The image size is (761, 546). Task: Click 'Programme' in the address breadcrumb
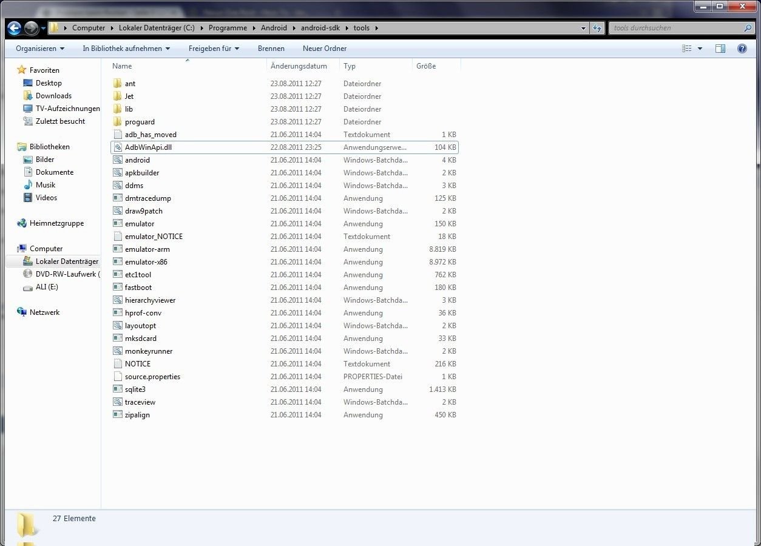click(228, 28)
